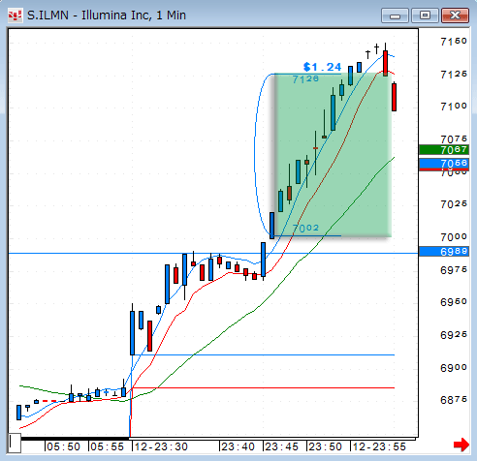Screen dimensions: 477x461
Task: Click the 12-23:55 time axis label
Action: point(379,446)
